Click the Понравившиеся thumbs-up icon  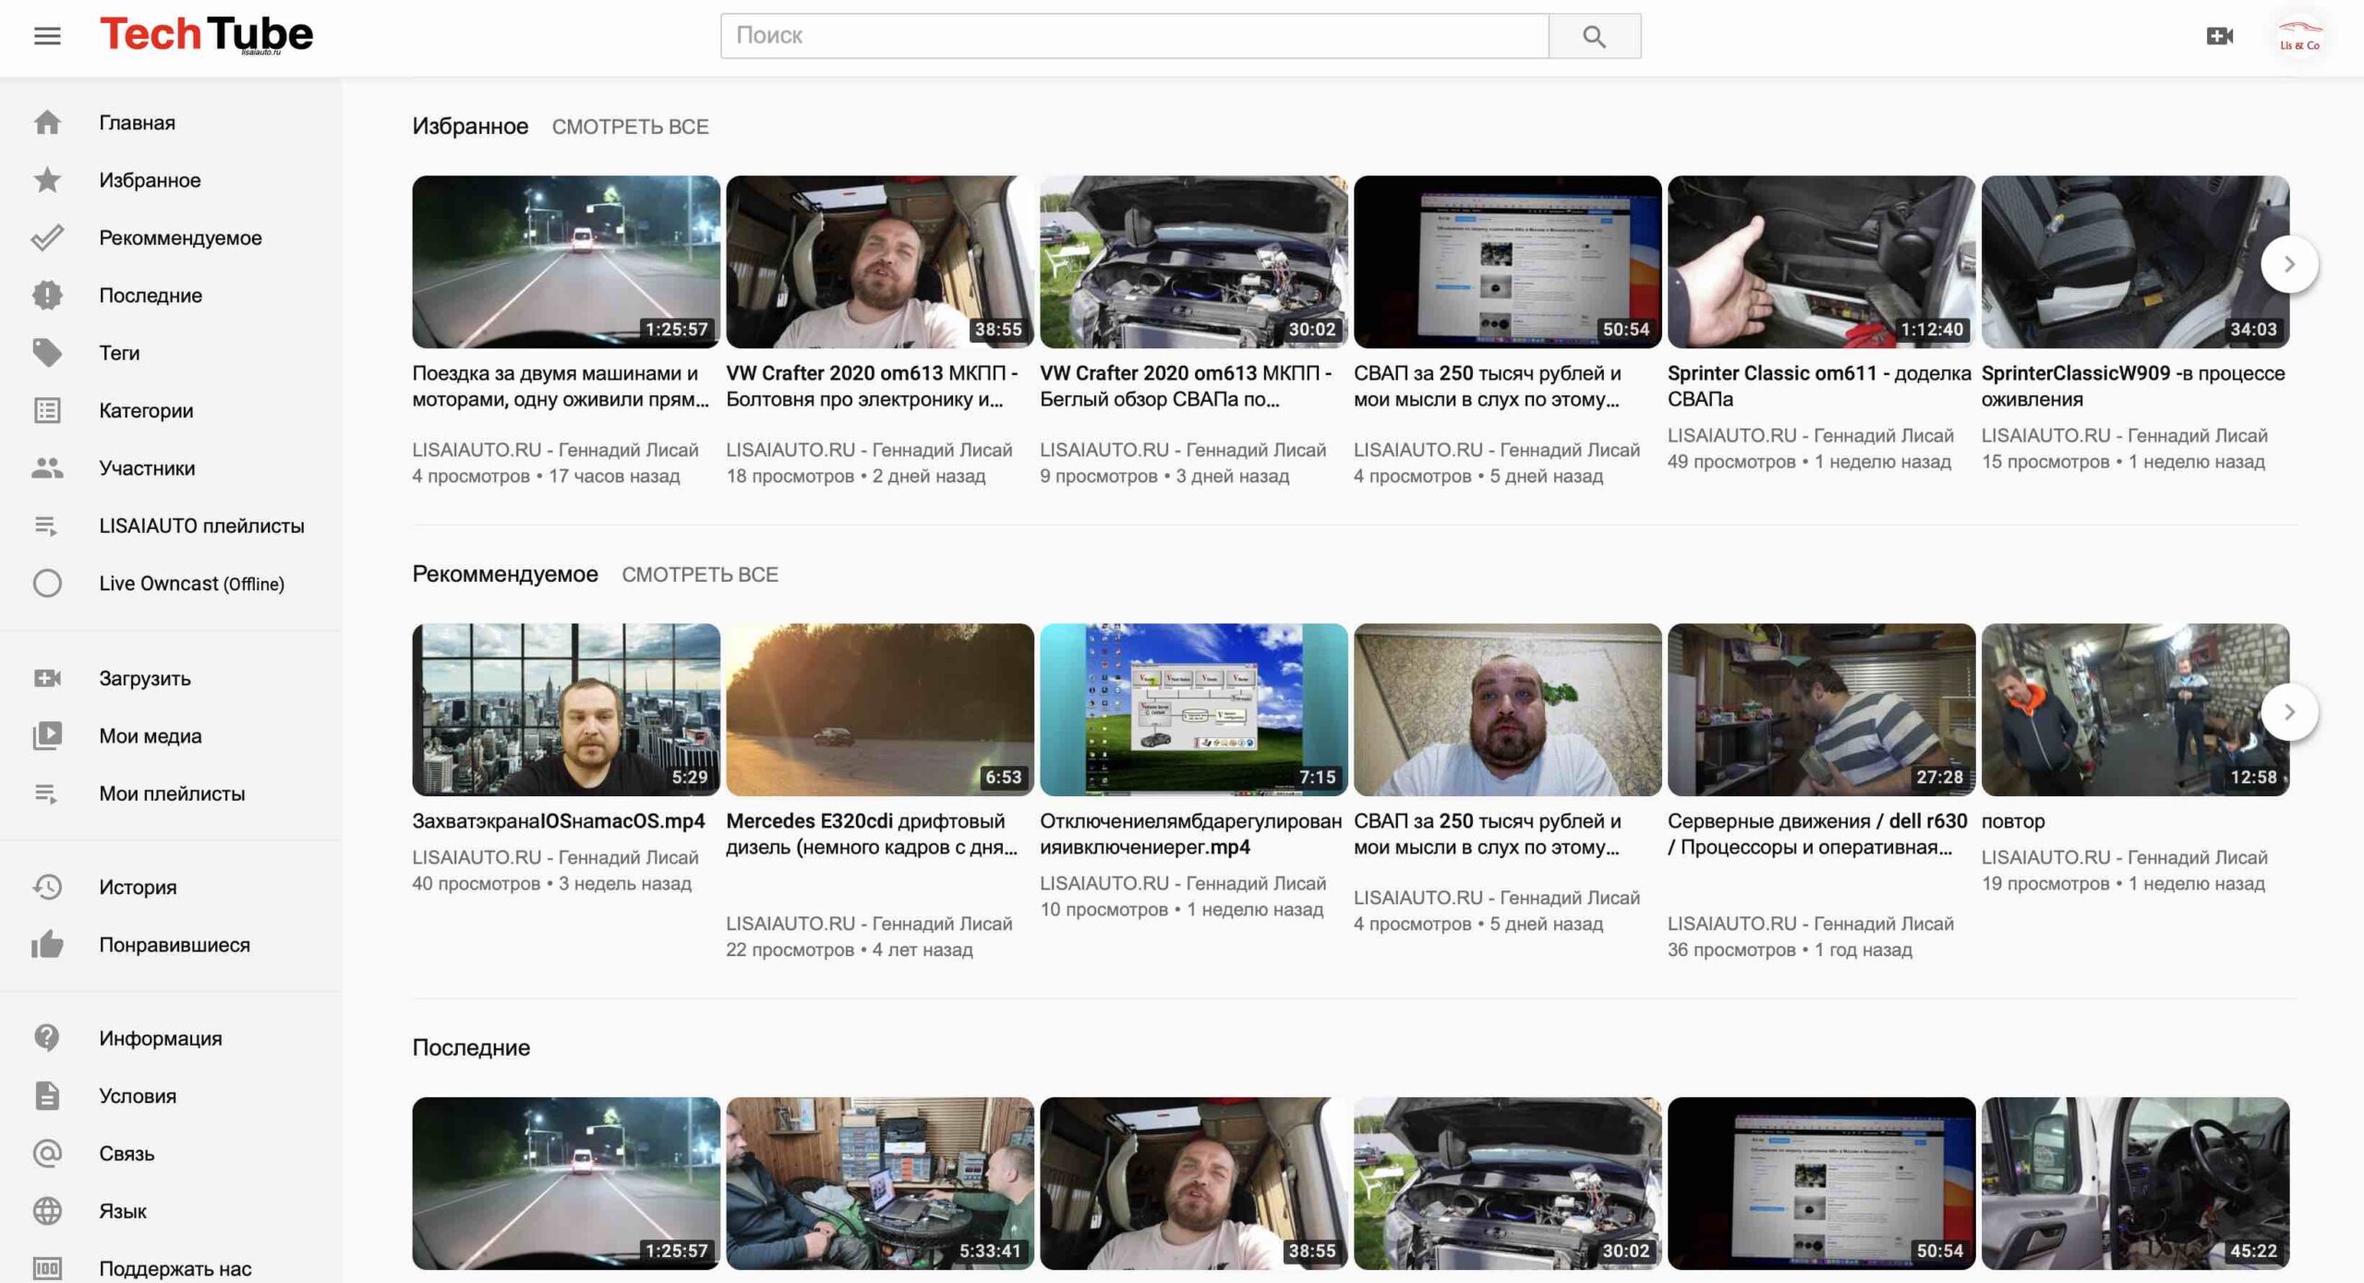(x=47, y=945)
